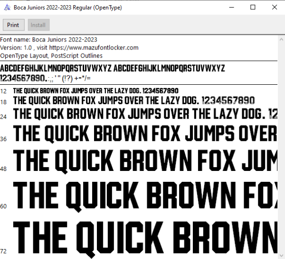
Task: Click the greyed-out Install button
Action: [x=38, y=25]
